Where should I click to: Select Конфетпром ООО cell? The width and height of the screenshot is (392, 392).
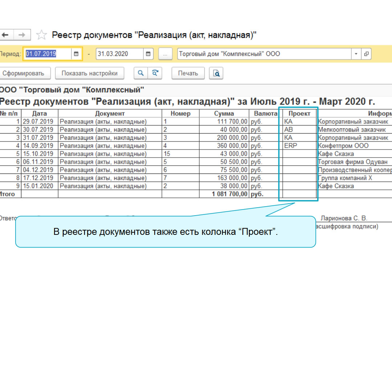tap(354, 146)
